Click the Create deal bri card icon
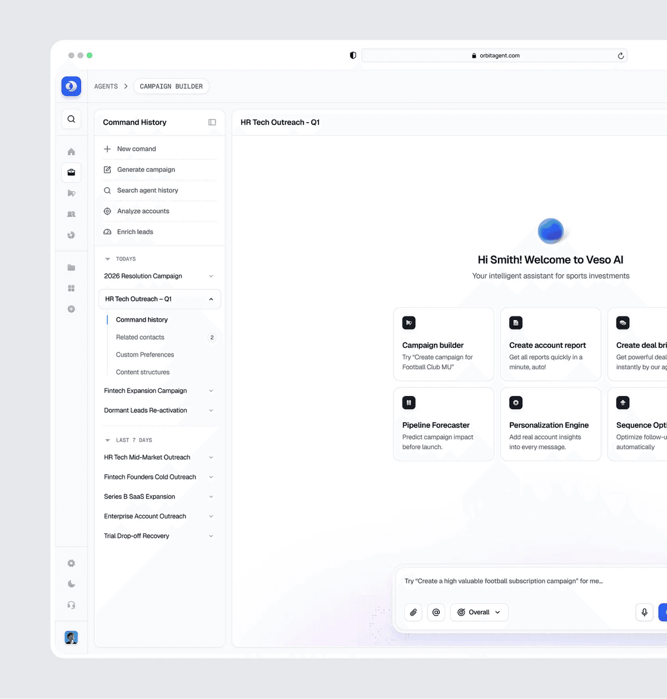The width and height of the screenshot is (667, 699). pos(623,323)
